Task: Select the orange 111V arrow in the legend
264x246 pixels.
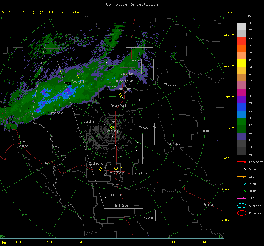Action: point(242,176)
